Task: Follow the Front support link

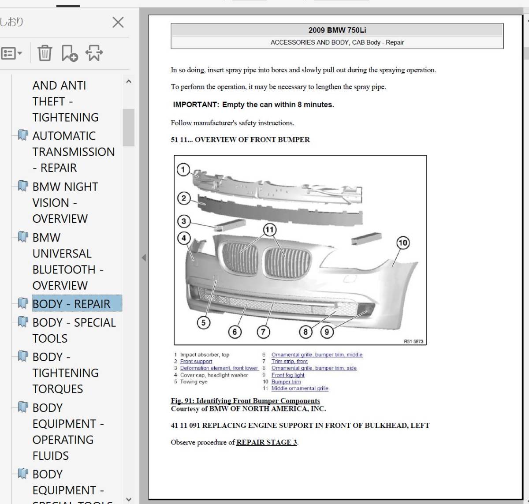Action: click(196, 362)
